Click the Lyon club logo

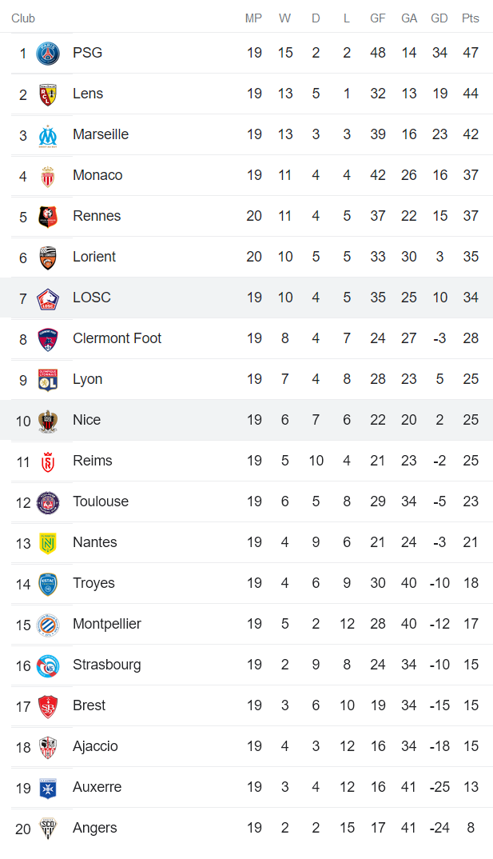pos(48,380)
